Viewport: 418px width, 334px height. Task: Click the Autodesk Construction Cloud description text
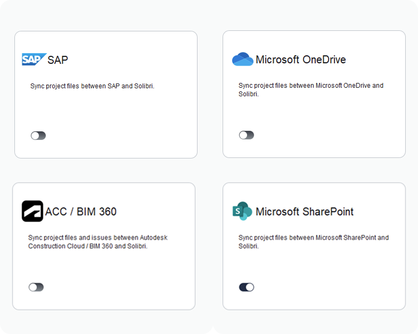[98, 242]
